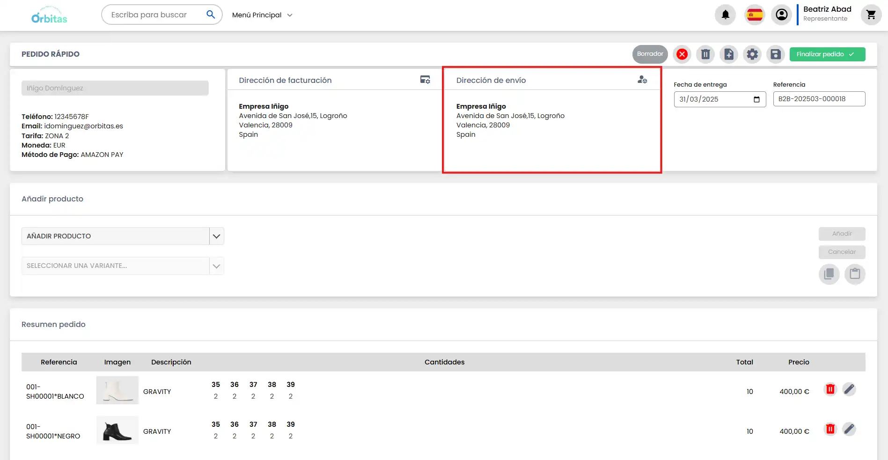
Task: Open the Seleccionar una variante dropdown
Action: click(216, 266)
